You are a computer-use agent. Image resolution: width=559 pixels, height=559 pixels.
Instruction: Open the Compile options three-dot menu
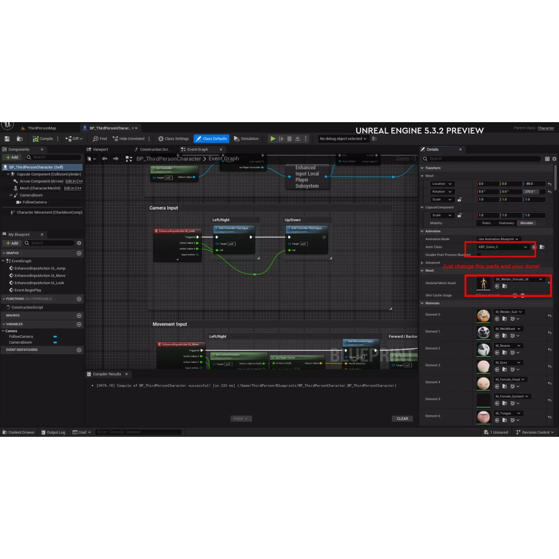click(58, 139)
